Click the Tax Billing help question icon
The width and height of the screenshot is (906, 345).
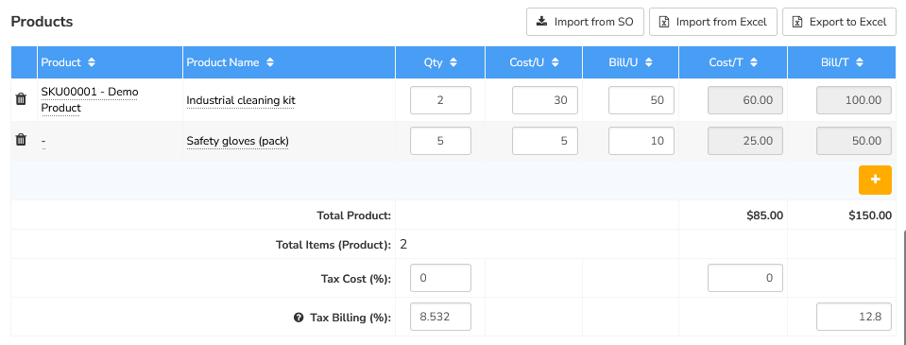pos(299,318)
